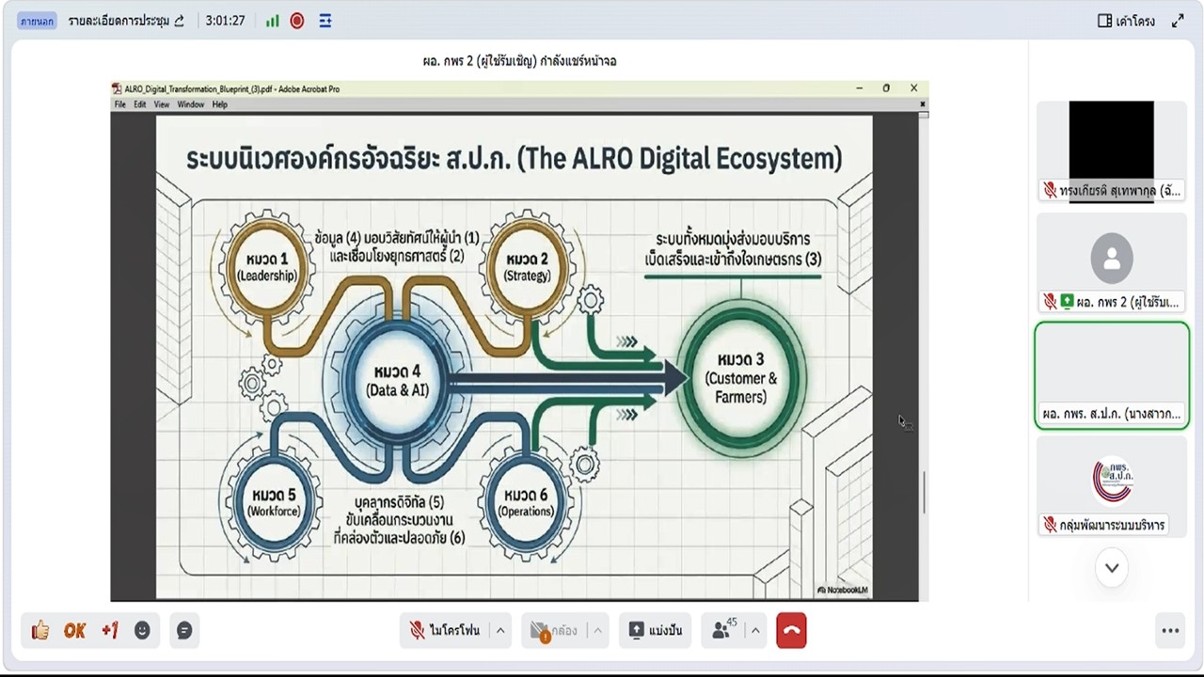The height and width of the screenshot is (677, 1204).
Task: Expand participants options arrow
Action: 755,630
